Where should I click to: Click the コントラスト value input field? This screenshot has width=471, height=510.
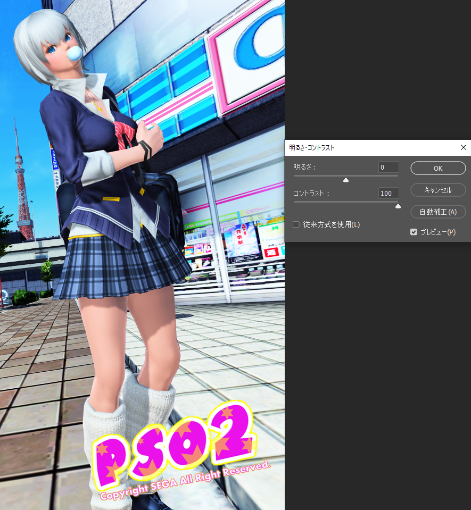pyautogui.click(x=389, y=193)
